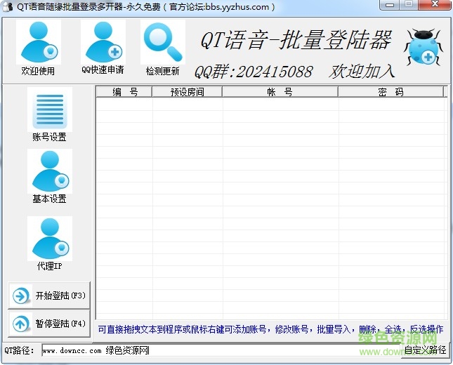Click the app icon in title bar

point(8,7)
